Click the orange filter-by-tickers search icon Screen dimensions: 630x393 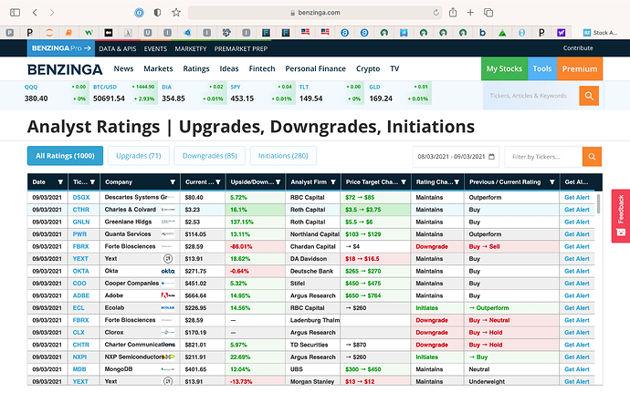coord(592,157)
